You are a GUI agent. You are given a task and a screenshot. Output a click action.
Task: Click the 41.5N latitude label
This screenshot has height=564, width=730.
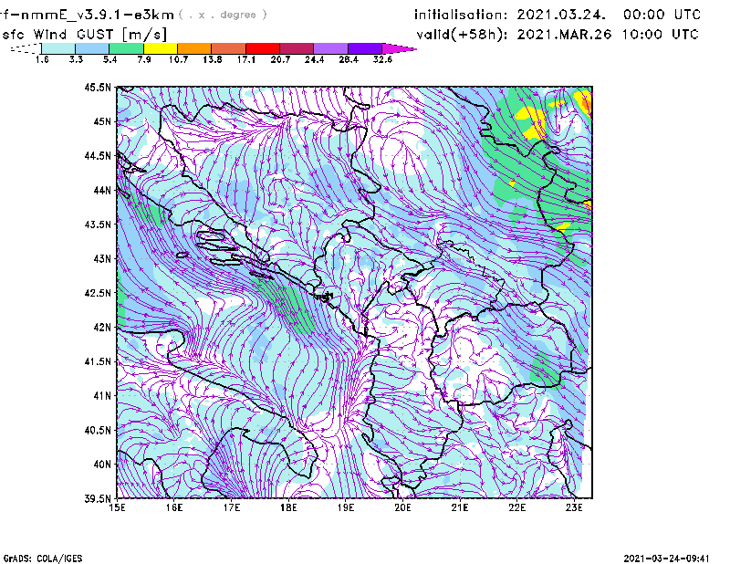pyautogui.click(x=98, y=361)
